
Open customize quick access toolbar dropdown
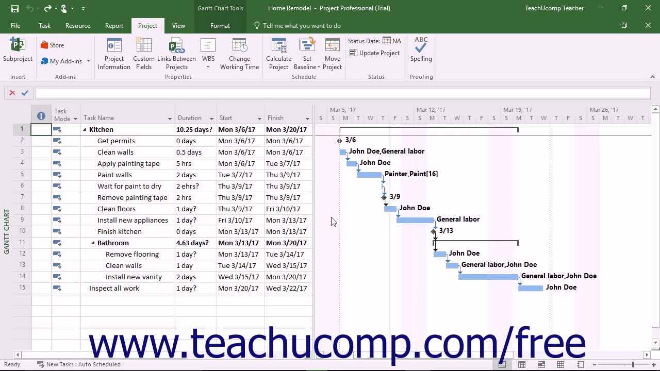click(83, 8)
